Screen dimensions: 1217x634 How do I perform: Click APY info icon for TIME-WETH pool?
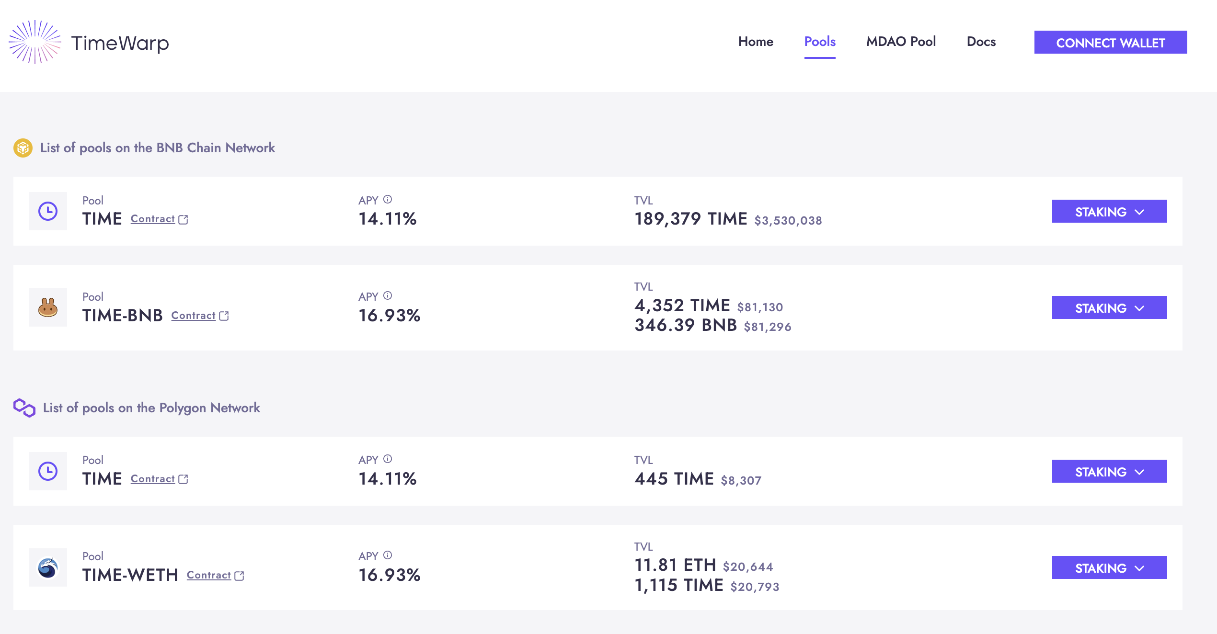[388, 555]
